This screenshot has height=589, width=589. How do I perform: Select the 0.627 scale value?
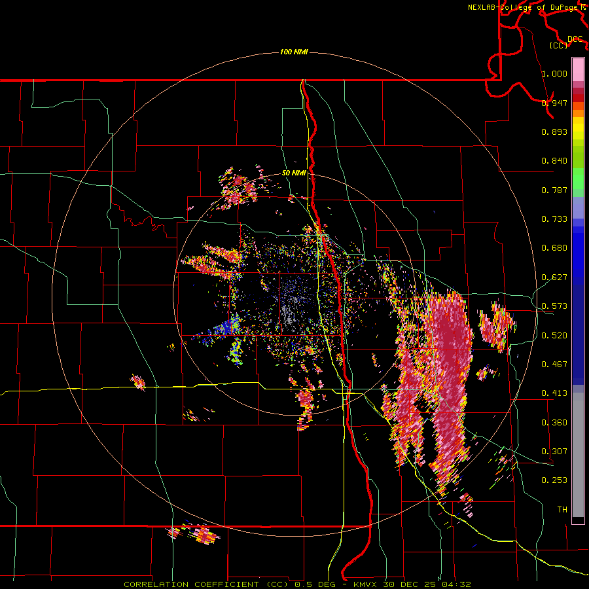[554, 277]
